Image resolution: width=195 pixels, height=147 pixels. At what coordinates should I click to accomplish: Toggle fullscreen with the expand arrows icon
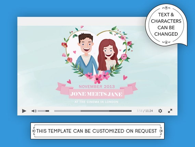coord(170,111)
